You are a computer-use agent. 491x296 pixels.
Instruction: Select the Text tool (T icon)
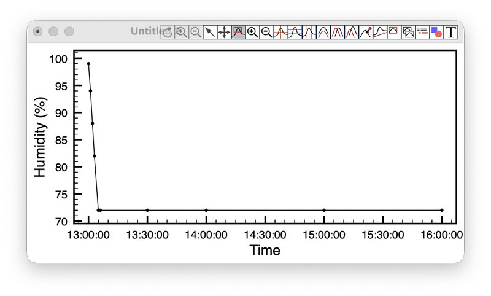(451, 32)
